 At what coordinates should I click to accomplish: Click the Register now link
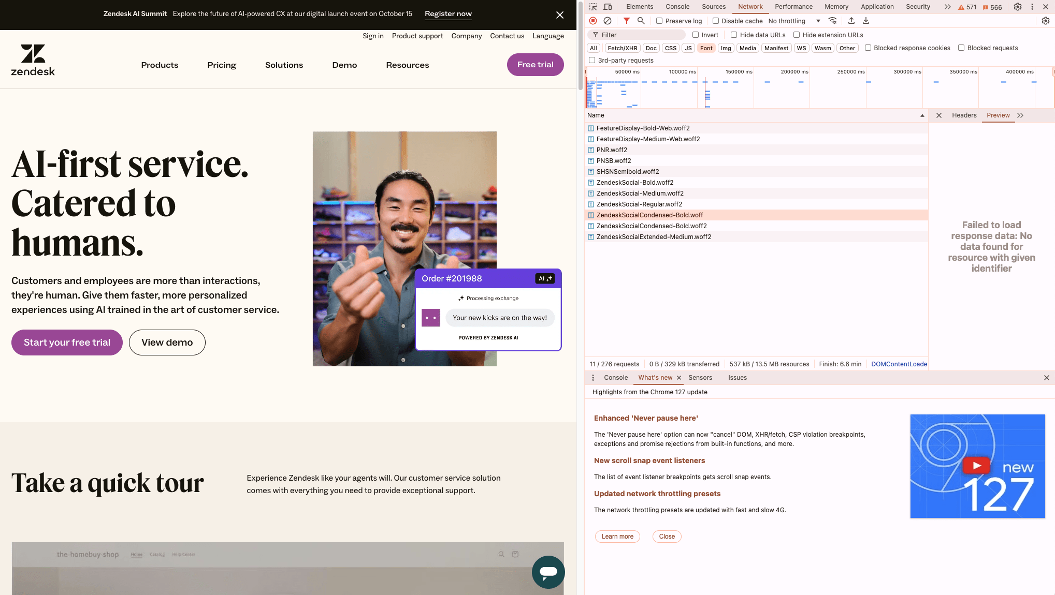click(448, 14)
